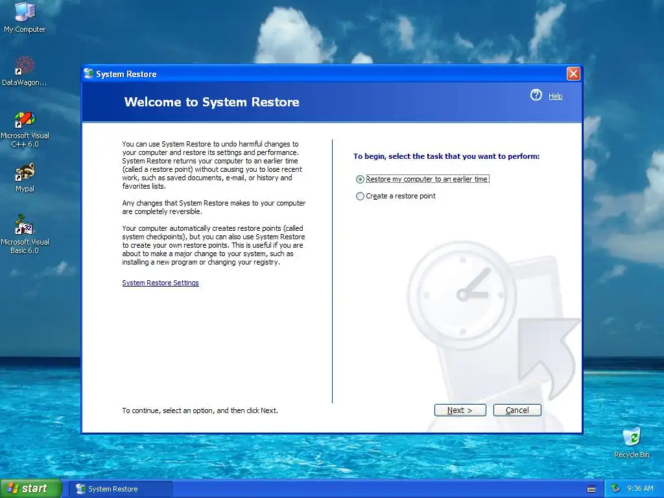The height and width of the screenshot is (498, 664).
Task: Click the keyboard icon in system tray
Action: click(x=591, y=489)
